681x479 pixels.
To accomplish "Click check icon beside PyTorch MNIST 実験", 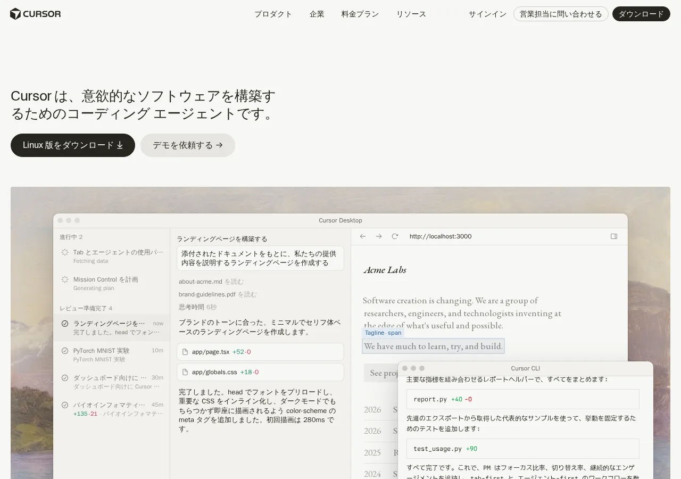I will [x=65, y=351].
